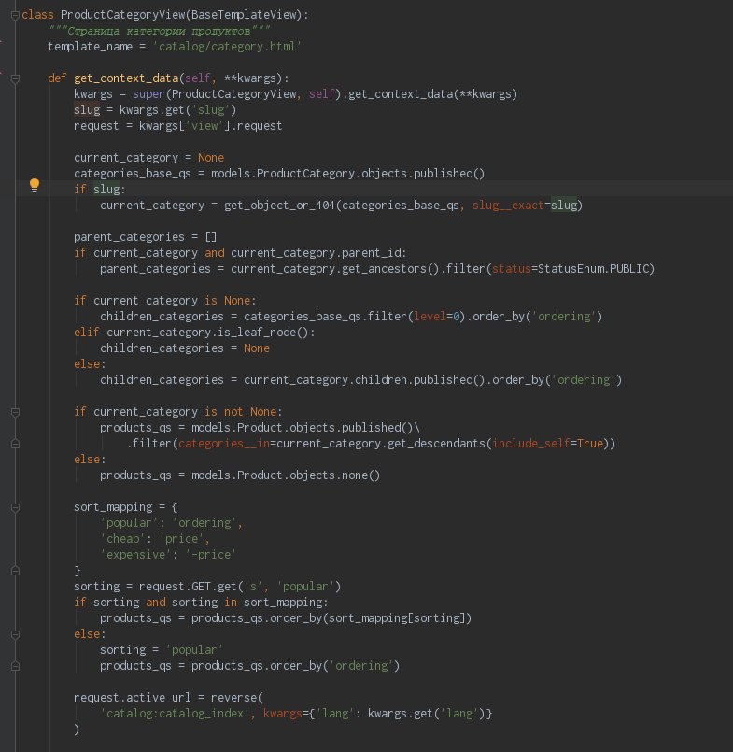The image size is (733, 752).
Task: Click the 'lang' dictionary key in kwargs={
Action: [335, 714]
